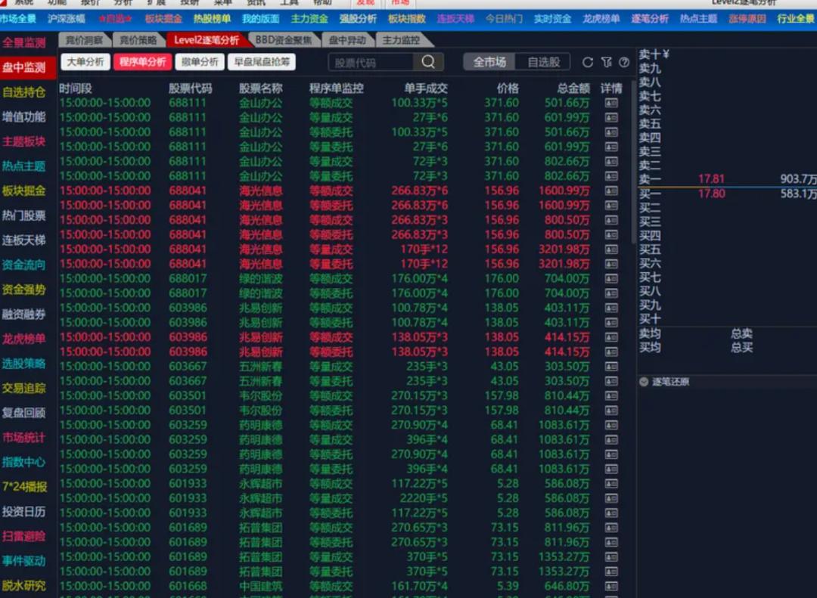The height and width of the screenshot is (598, 817).
Task: Switch to 自选股 scope toggle
Action: coord(543,62)
